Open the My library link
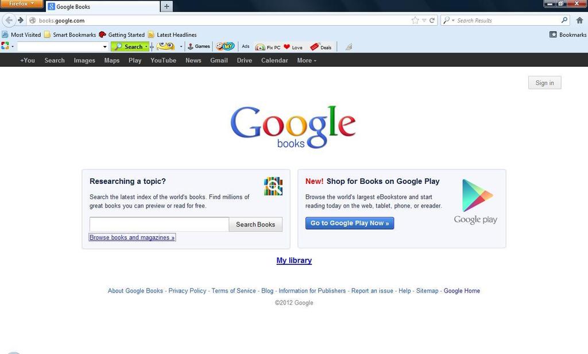Screen dimensions: 588x354 click(x=294, y=260)
